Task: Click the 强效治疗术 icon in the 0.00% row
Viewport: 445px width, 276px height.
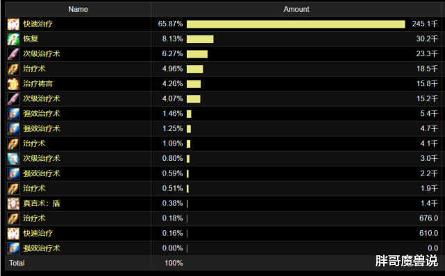Action: point(13,248)
